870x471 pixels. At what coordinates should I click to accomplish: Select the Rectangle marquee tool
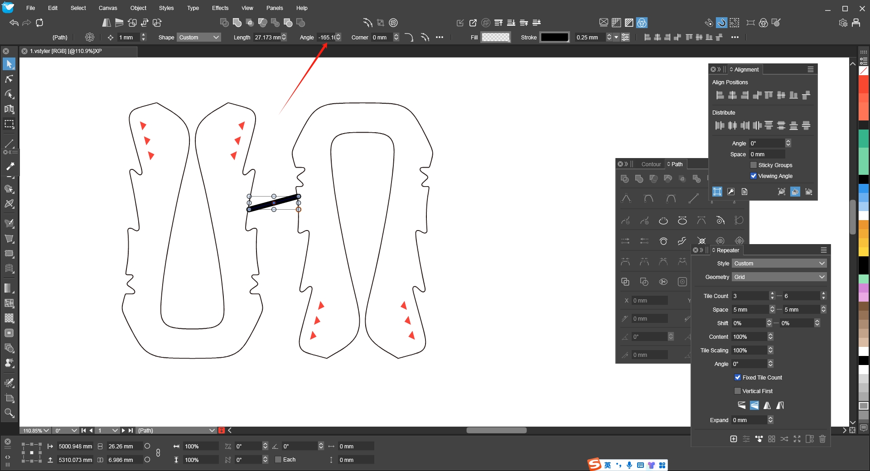point(9,124)
